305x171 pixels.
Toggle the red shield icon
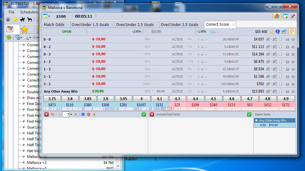[89, 114]
